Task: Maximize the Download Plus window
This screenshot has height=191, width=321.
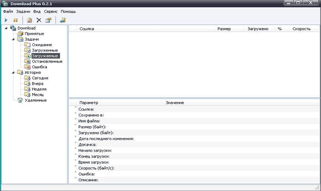Action: click(x=298, y=3)
